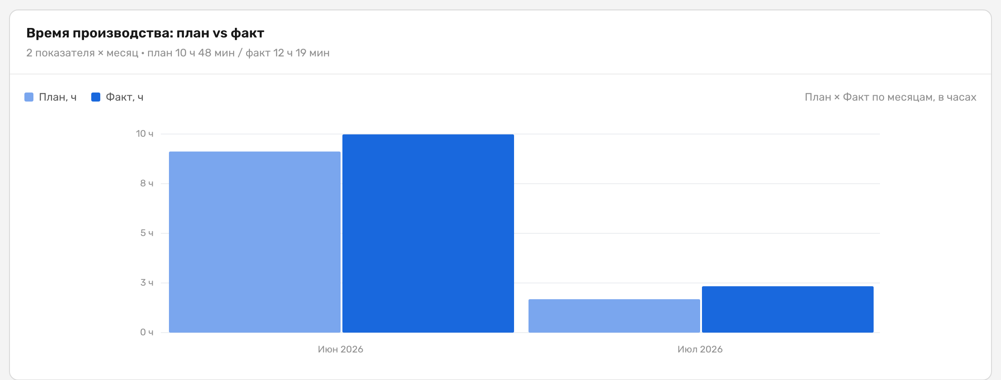Click the '3 ч' y-axis label
This screenshot has width=1001, height=380.
point(147,283)
